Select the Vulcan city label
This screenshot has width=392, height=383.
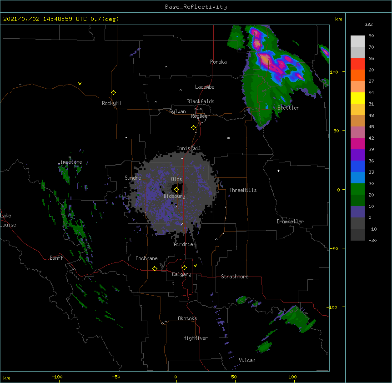point(247,360)
